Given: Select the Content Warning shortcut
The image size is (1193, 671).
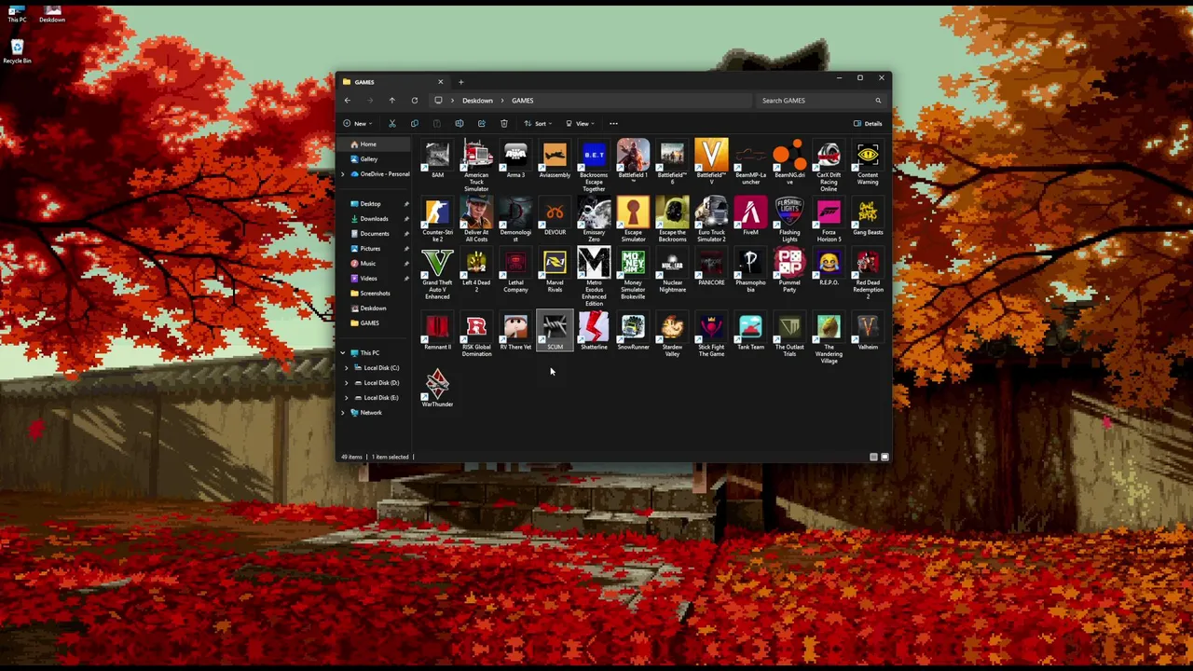Looking at the screenshot, I should [x=868, y=162].
